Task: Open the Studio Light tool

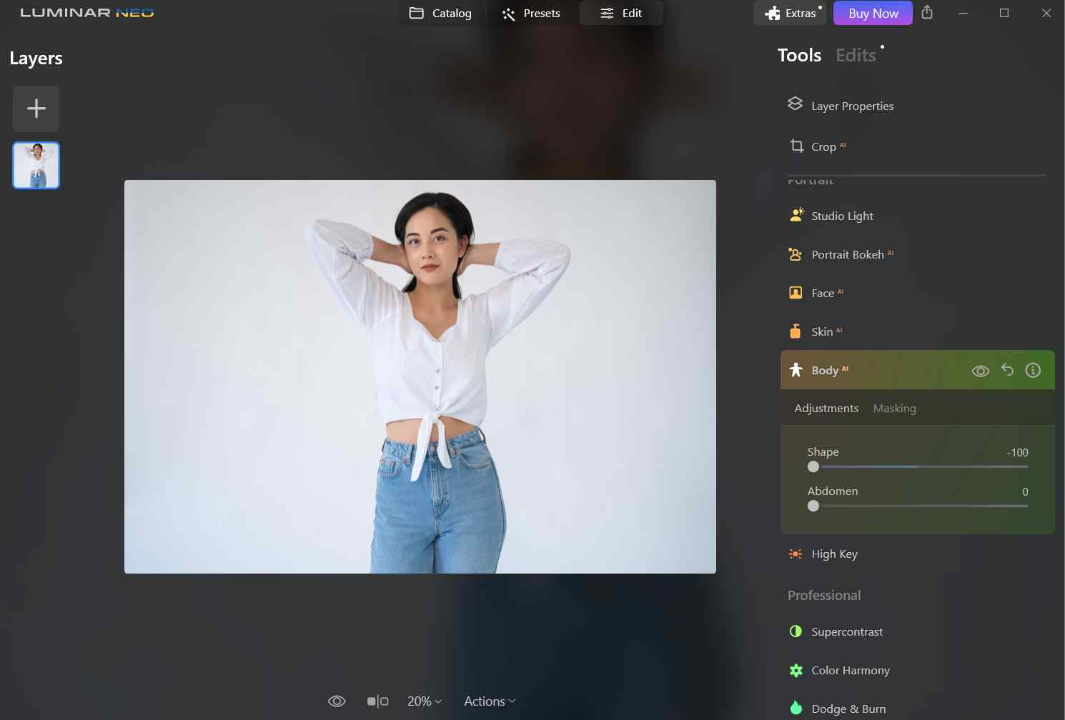Action: click(x=841, y=216)
